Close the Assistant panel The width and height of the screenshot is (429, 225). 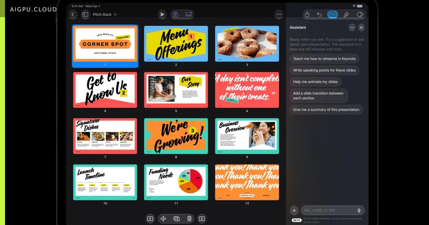(x=361, y=27)
